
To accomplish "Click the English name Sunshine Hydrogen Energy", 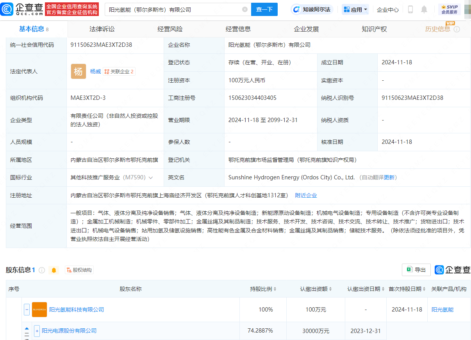I will (x=291, y=177).
